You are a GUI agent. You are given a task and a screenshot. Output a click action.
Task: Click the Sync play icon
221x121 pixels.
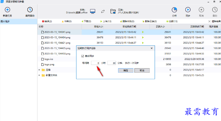[x=188, y=10]
